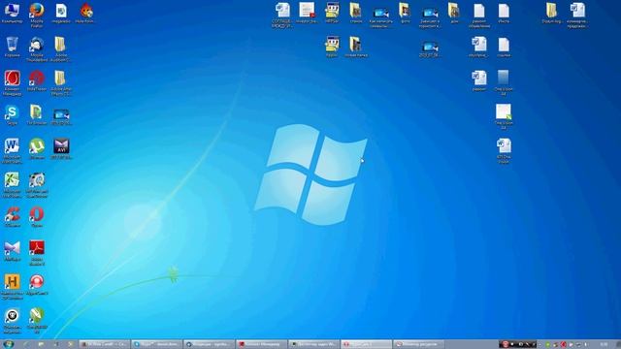Open the Word document at the far top-right
Screen dimensions: 621x349
[x=577, y=11]
